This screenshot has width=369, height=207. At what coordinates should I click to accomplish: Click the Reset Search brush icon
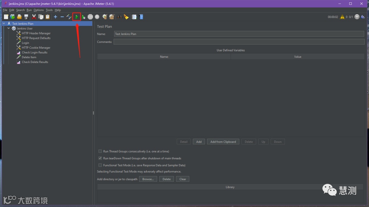[x=126, y=17]
